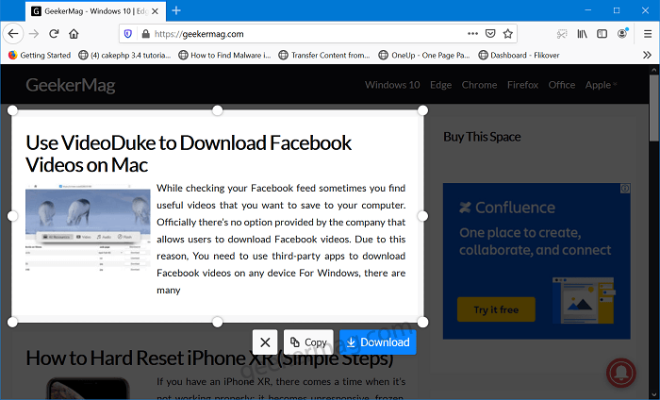
Task: Go forward with the arrow button
Action: (34, 34)
